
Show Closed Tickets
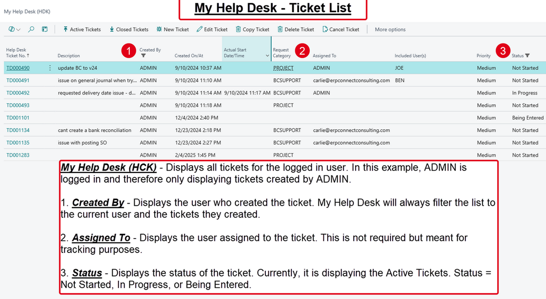(x=129, y=30)
